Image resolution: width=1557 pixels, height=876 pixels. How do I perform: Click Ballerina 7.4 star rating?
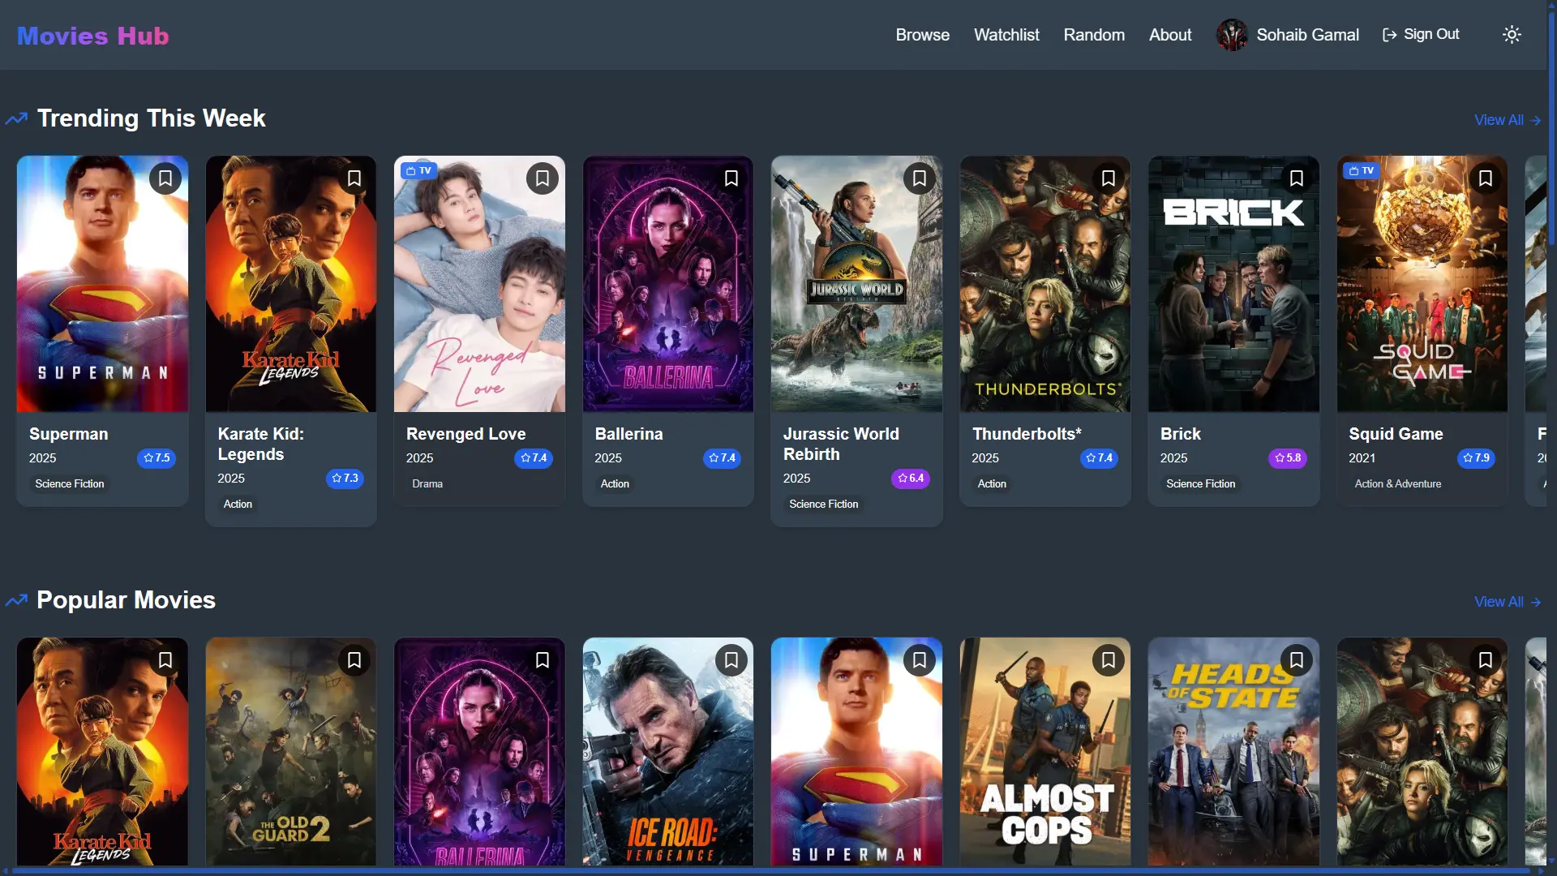722,458
